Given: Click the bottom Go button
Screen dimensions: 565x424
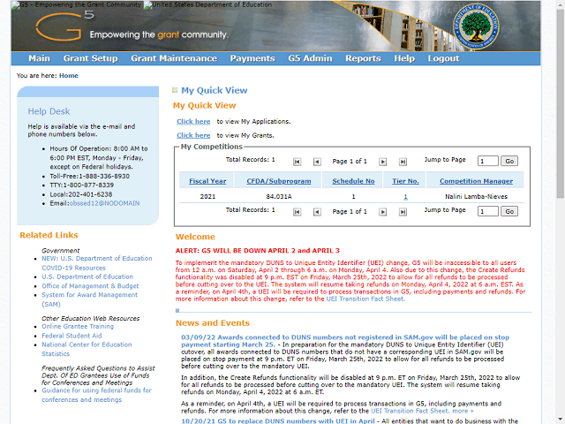Looking at the screenshot, I should 509,211.
